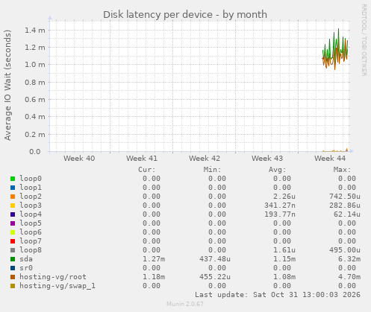Select the loop3 legend label

pyautogui.click(x=31, y=206)
